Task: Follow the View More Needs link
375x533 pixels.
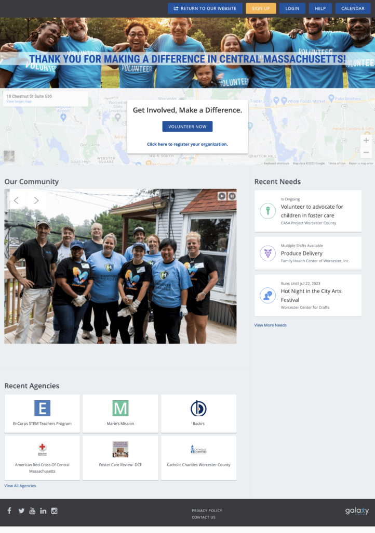Action: click(270, 325)
